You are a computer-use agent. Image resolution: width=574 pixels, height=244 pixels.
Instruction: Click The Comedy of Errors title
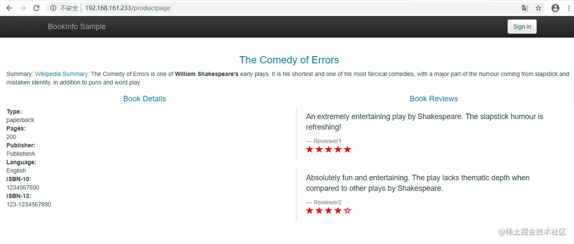[289, 60]
